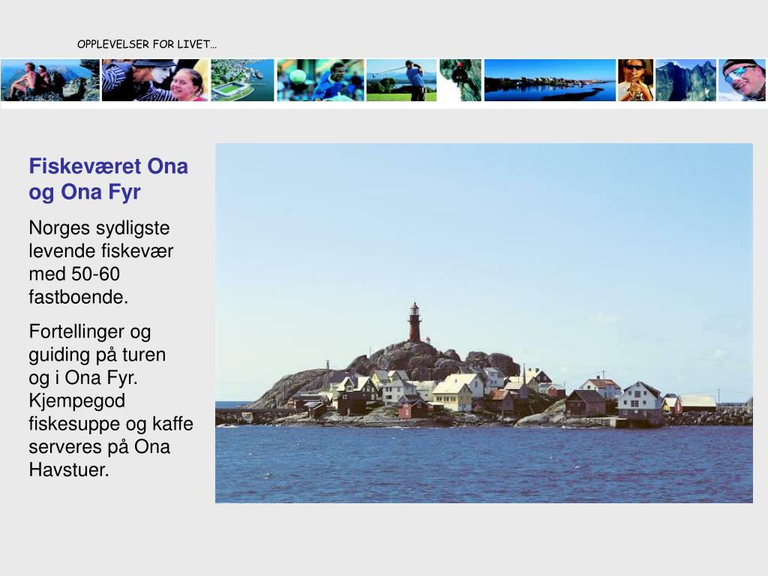Click the text line 'fiskesuppe og kaffe'
Screen dimensions: 768x576
(111, 424)
